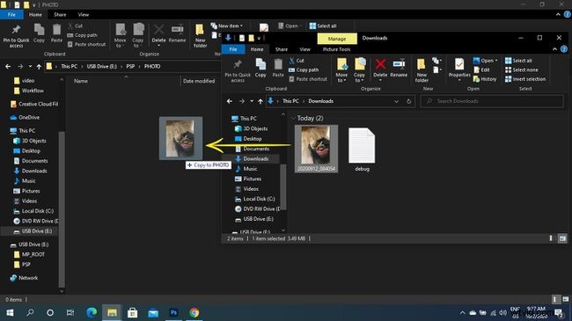Switch Downloads window to details view

(551, 238)
